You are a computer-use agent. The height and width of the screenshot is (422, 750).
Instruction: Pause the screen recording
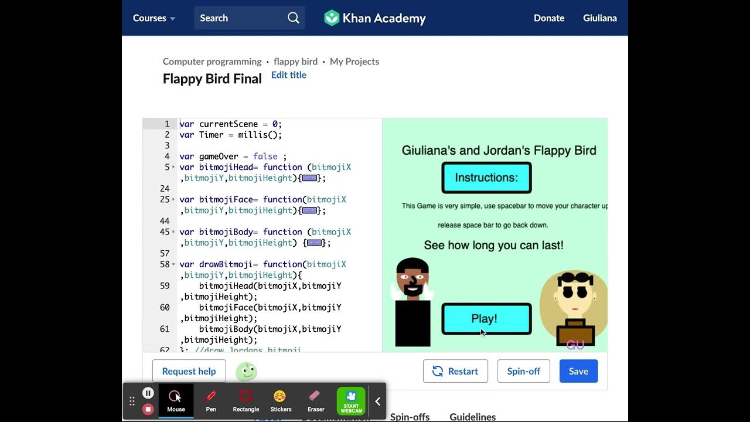click(x=148, y=393)
